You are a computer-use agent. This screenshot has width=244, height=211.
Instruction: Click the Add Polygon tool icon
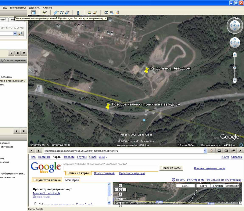(x=56, y=13)
